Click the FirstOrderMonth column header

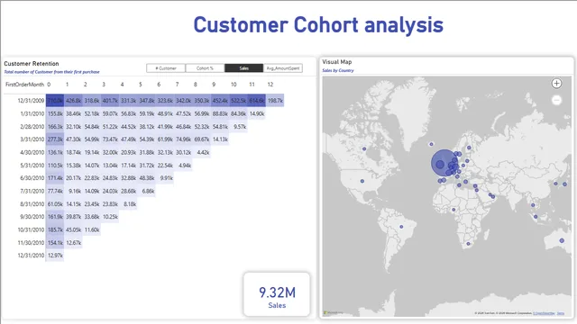(24, 85)
